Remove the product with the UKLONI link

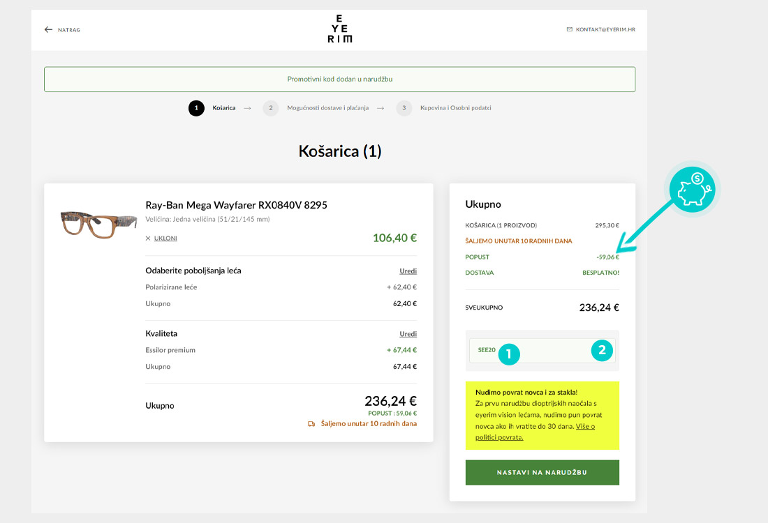coord(165,238)
